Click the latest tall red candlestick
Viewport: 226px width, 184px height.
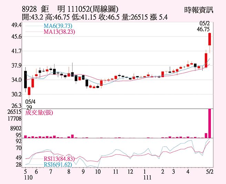pyautogui.click(x=209, y=39)
